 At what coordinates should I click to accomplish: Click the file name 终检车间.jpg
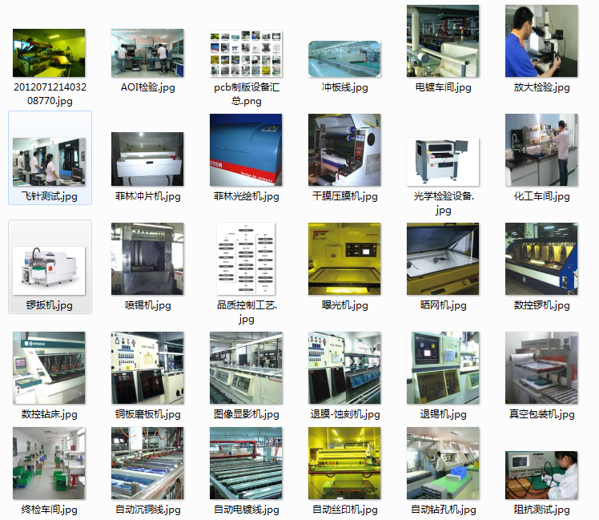pos(50,510)
